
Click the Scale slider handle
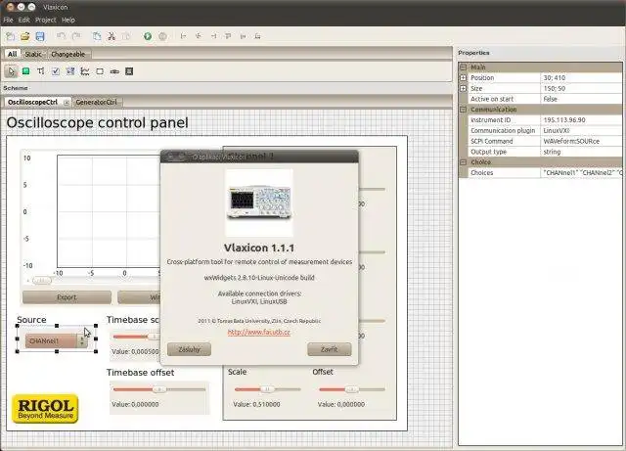[x=267, y=389]
